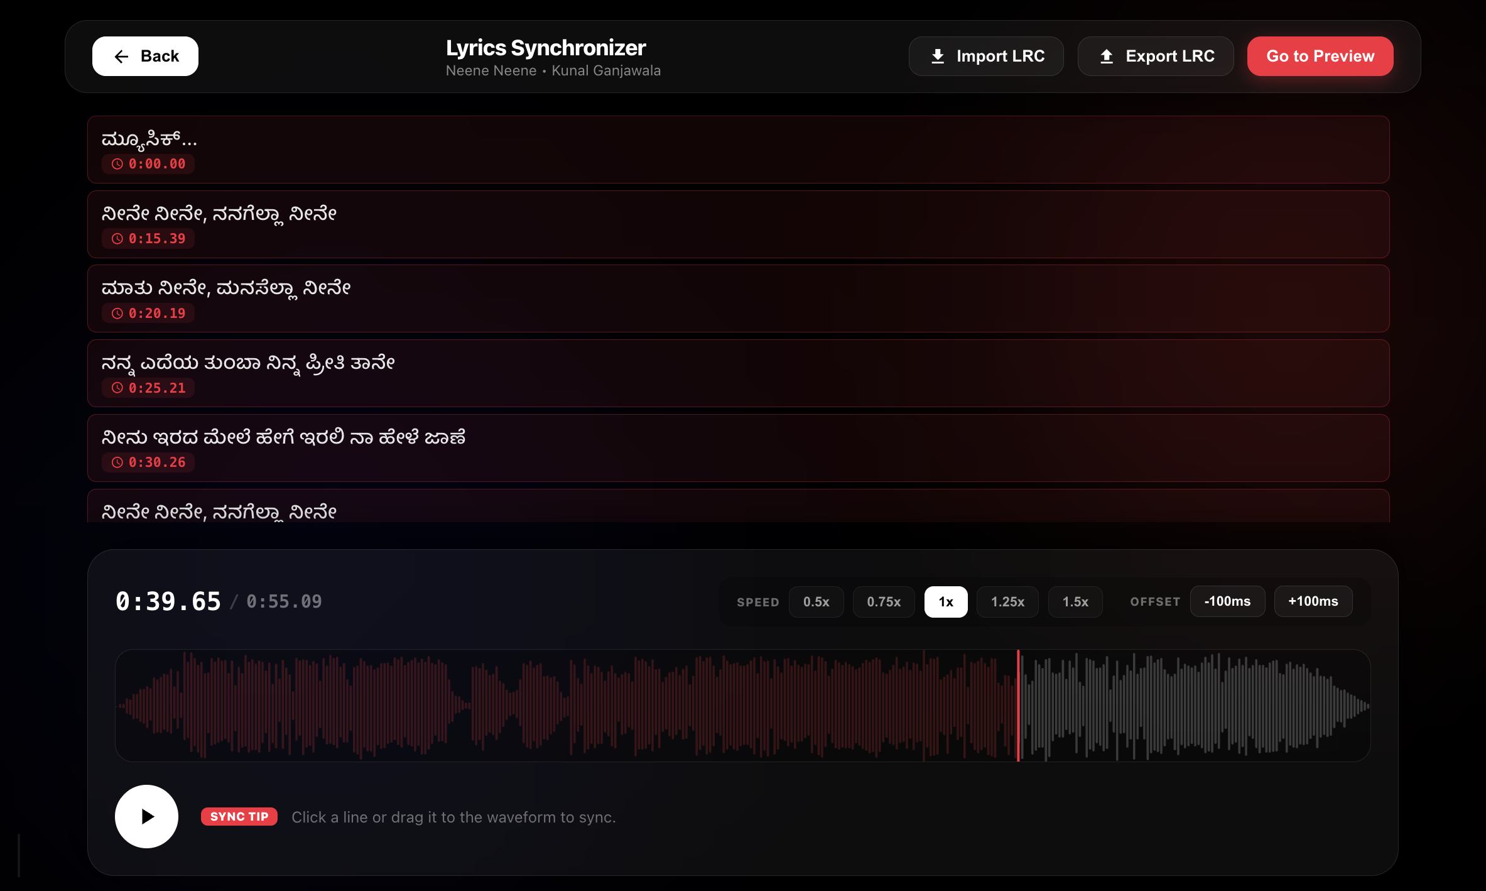Screen dimensions: 1486x891
Task: Shift offset by -100ms
Action: coord(1227,601)
